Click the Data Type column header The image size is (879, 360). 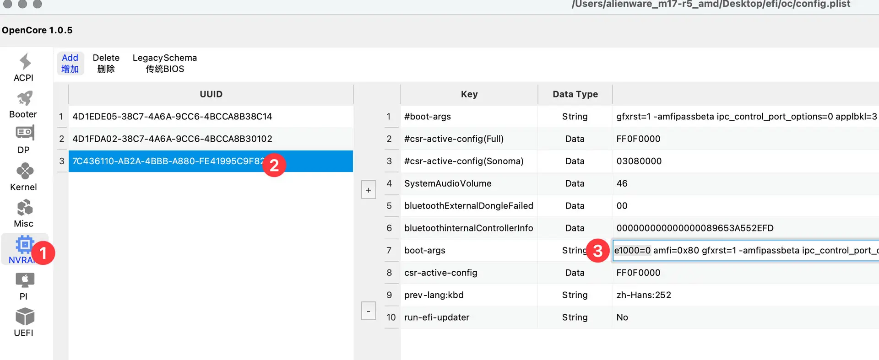coord(575,94)
